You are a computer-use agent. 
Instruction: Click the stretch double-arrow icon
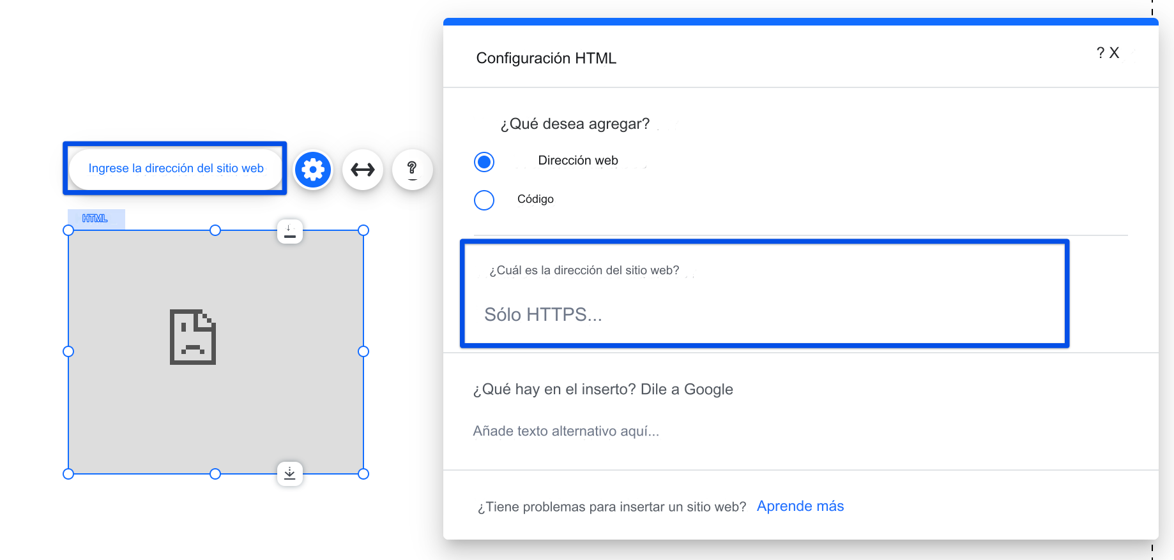click(x=363, y=170)
